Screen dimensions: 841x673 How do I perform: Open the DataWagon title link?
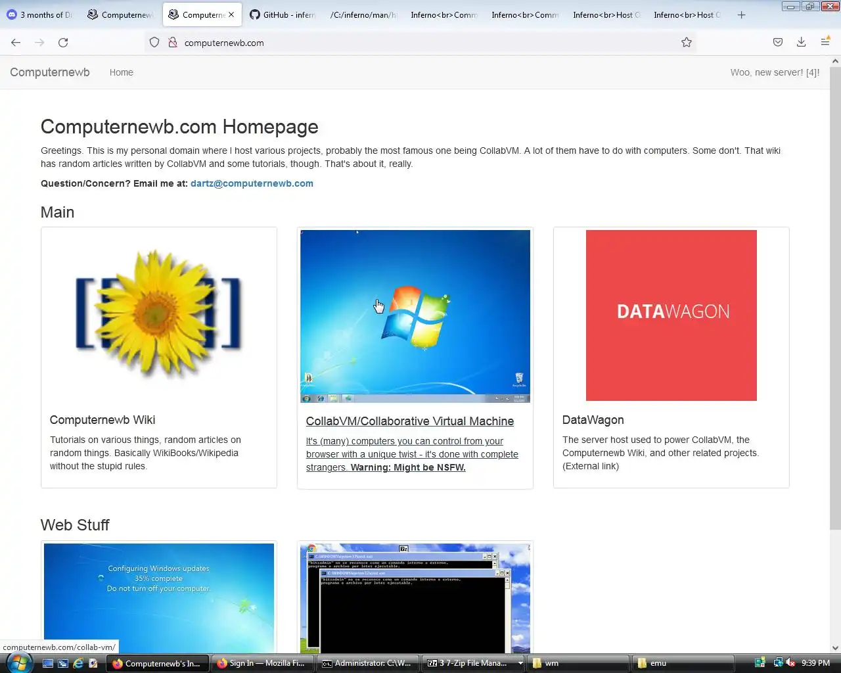(593, 420)
